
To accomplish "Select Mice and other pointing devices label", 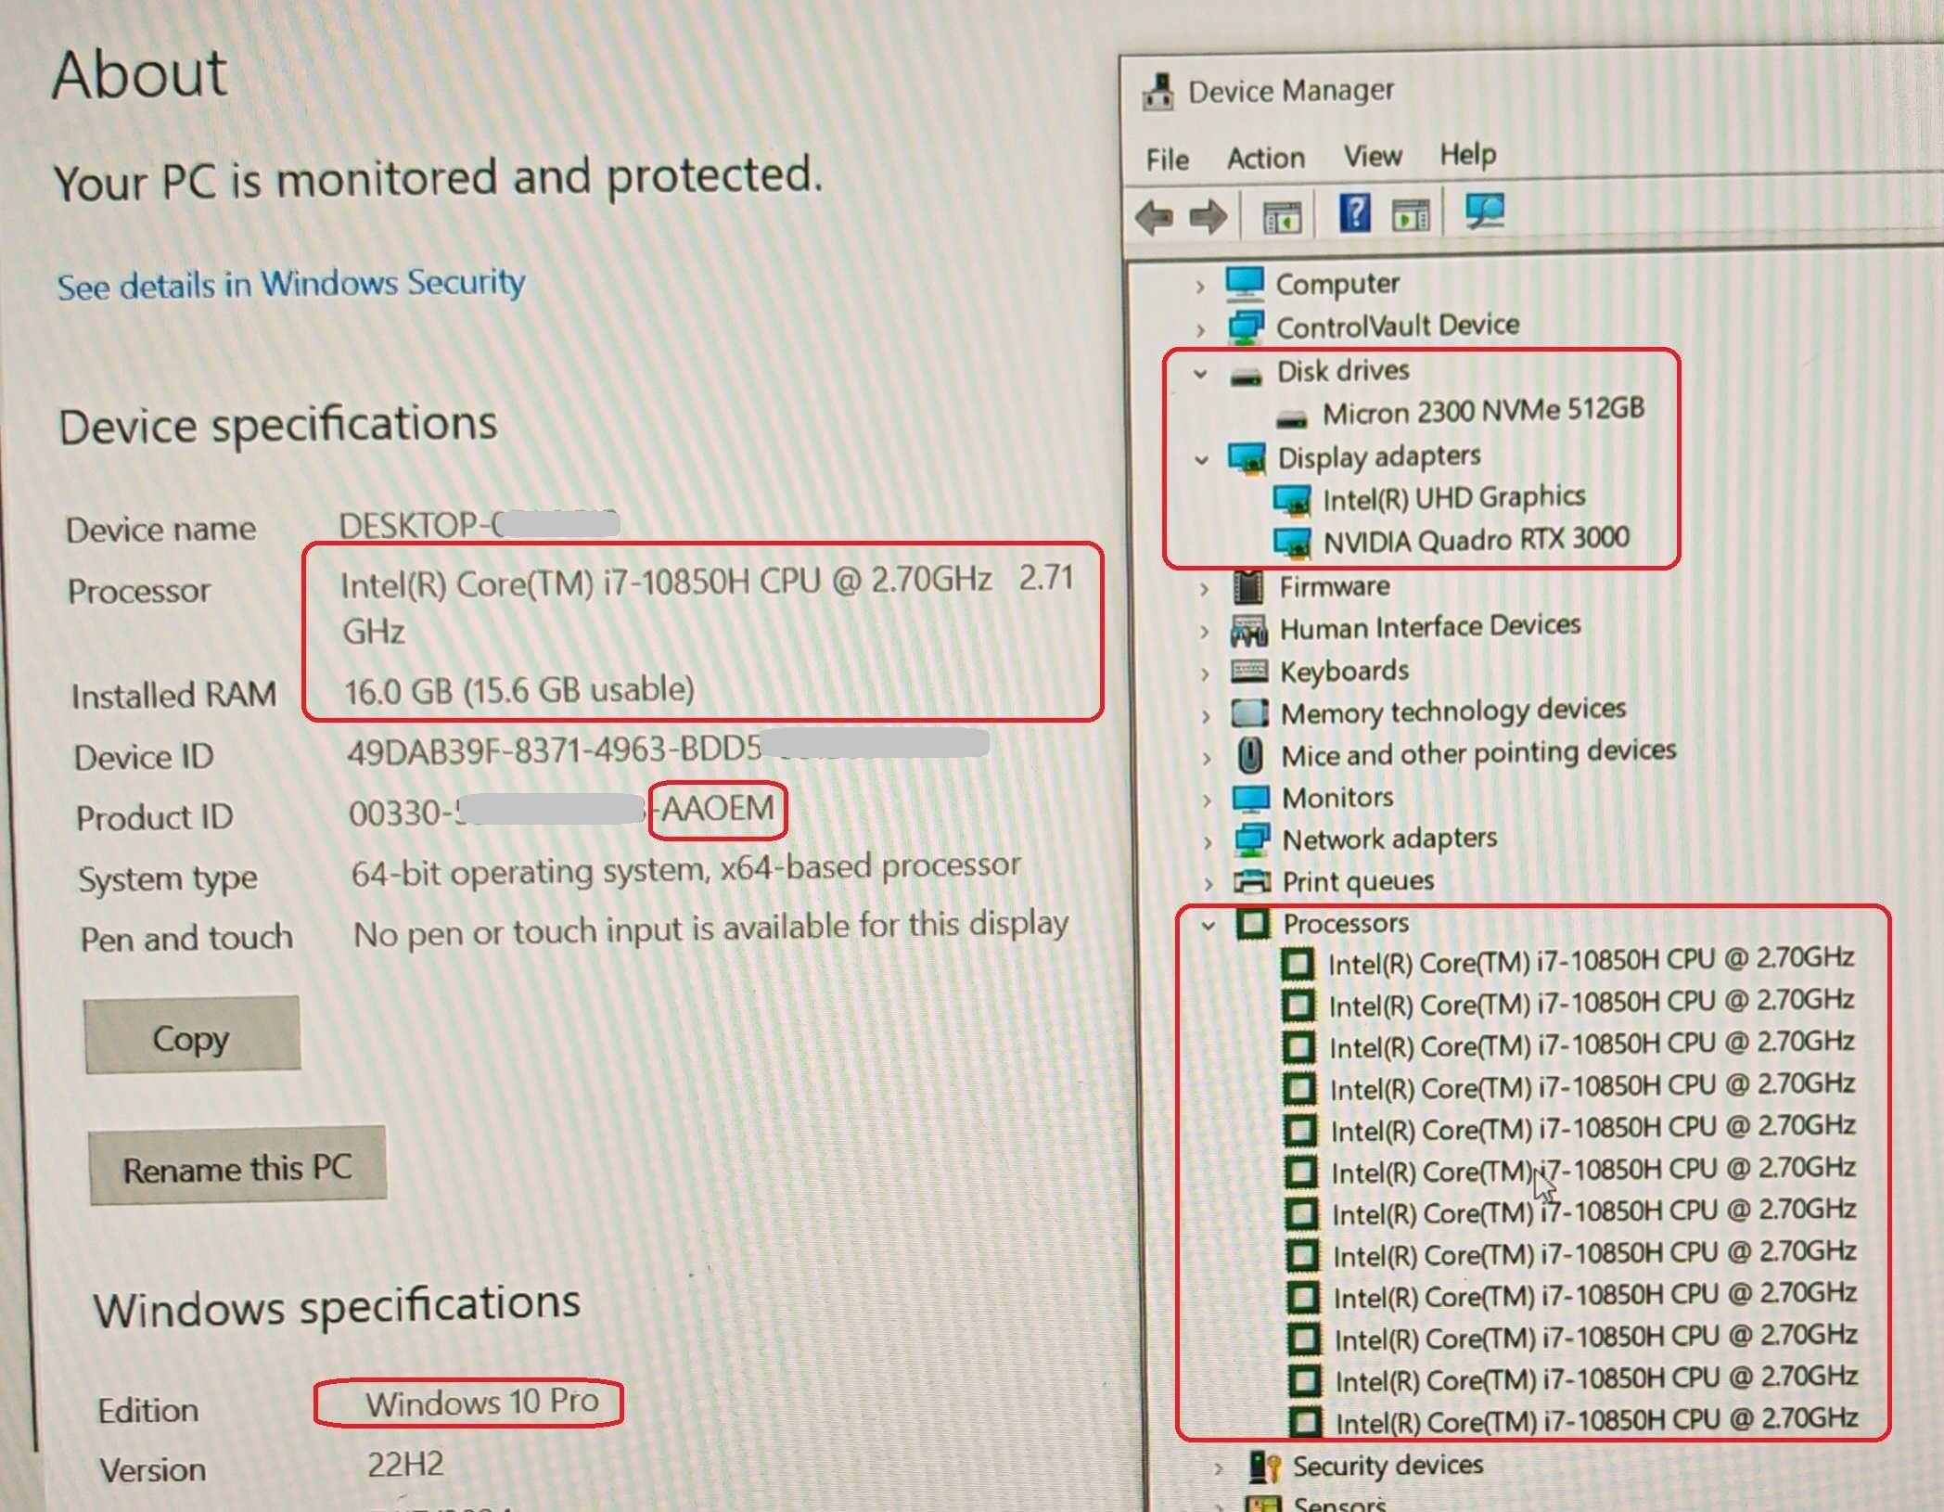I will coord(1478,753).
